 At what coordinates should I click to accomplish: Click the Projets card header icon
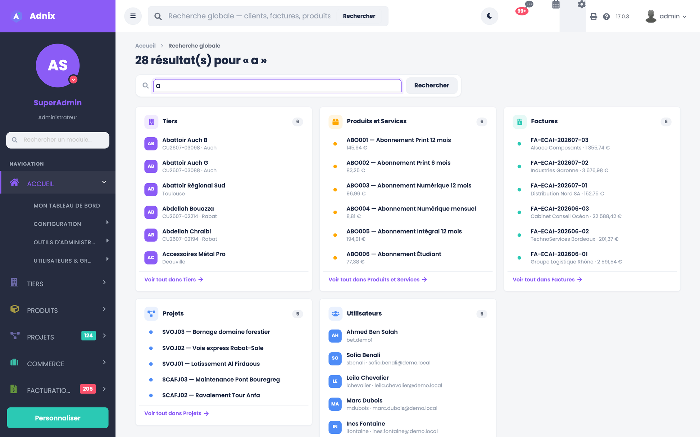coord(151,314)
